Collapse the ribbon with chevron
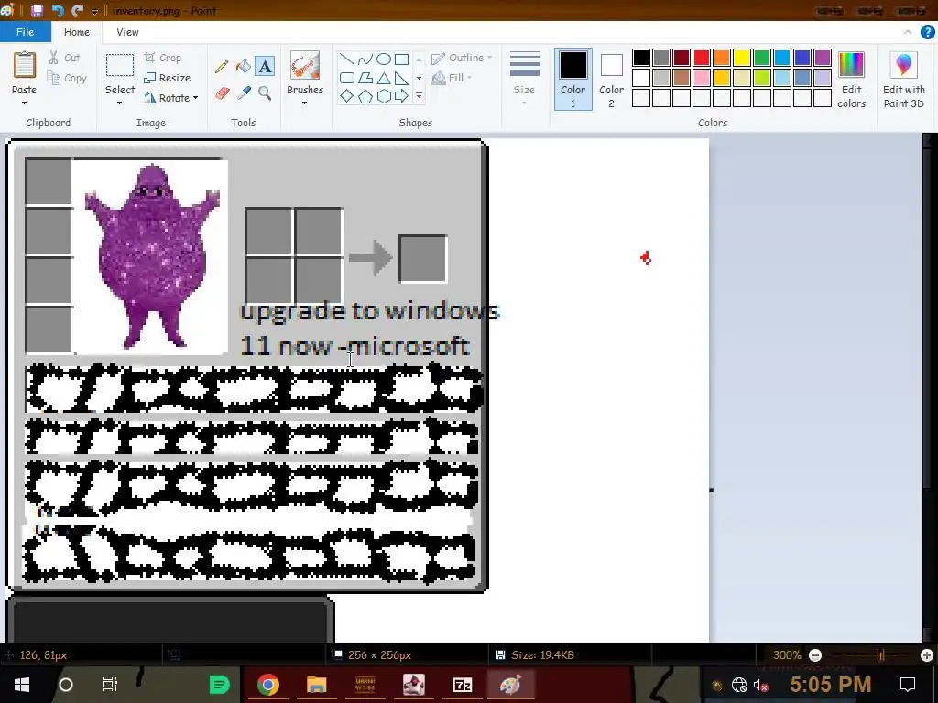938x703 pixels. [908, 32]
